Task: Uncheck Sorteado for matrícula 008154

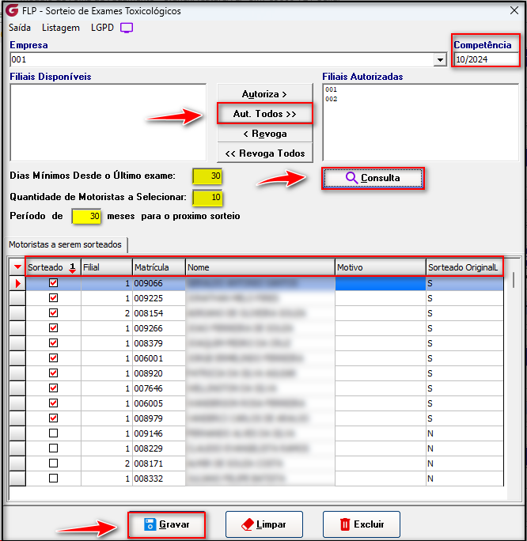Action: click(54, 313)
